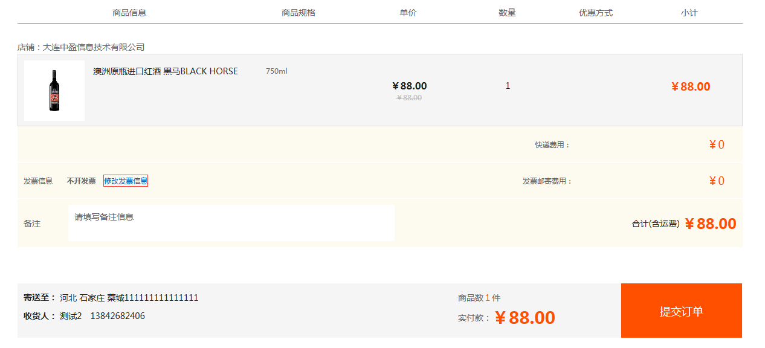Image resolution: width=765 pixels, height=348 pixels.
Task: Click the 750ml product specification text
Action: [x=276, y=71]
